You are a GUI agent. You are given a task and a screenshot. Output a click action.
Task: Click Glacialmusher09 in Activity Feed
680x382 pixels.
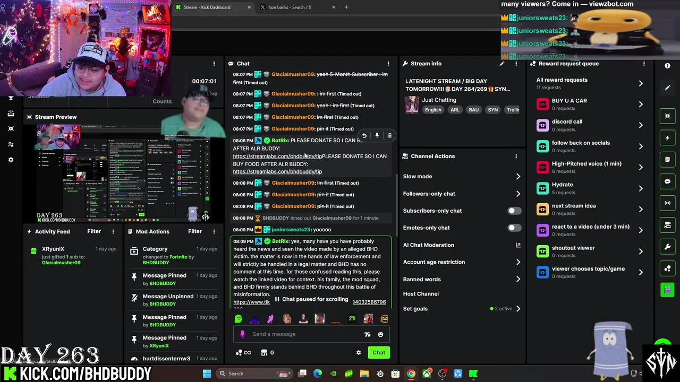coord(61,263)
